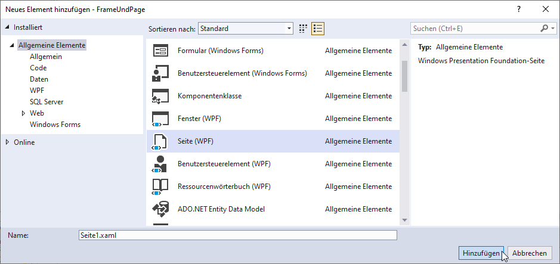Select the Ressourcenwörterbuch (WPF) book icon
This screenshot has width=560, height=264.
coord(160,187)
